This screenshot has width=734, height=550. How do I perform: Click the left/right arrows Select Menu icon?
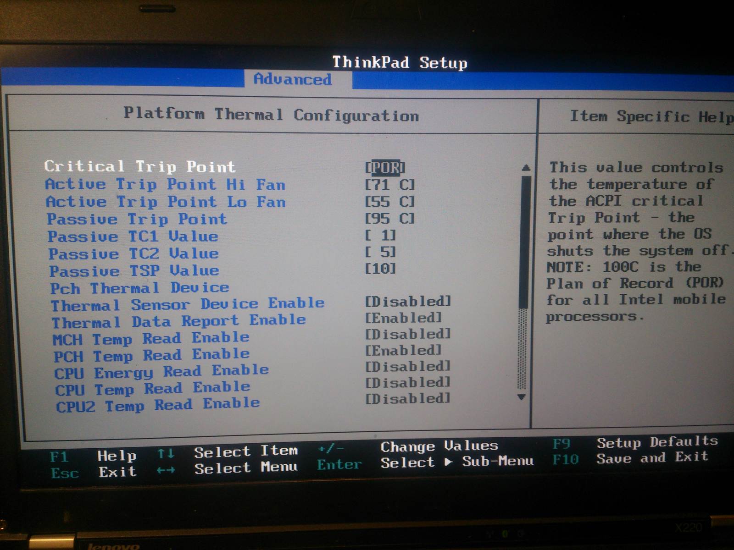(166, 470)
